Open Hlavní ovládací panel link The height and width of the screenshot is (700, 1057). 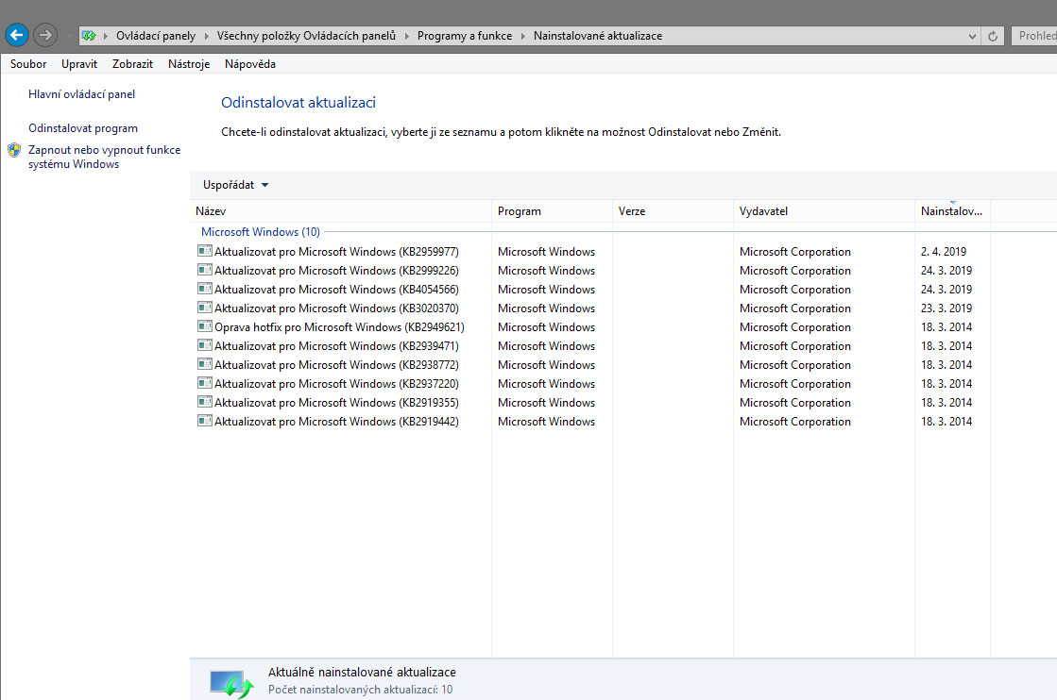pos(81,94)
